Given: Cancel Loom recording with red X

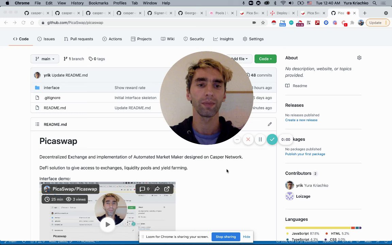Looking at the screenshot, I should (248, 140).
